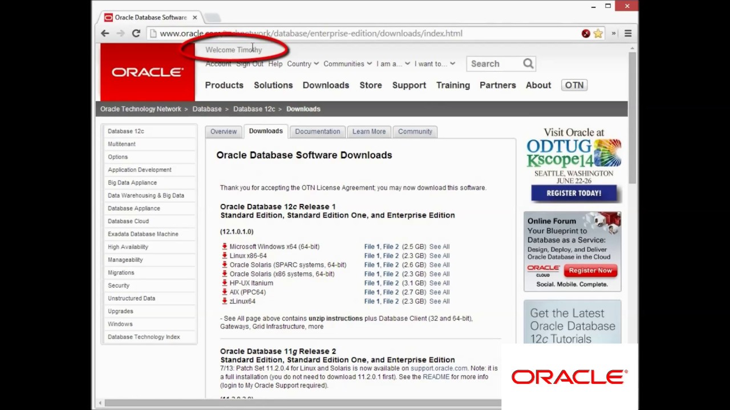Screen dimensions: 730x410
Task: Open the Products menu
Action: click(224, 85)
